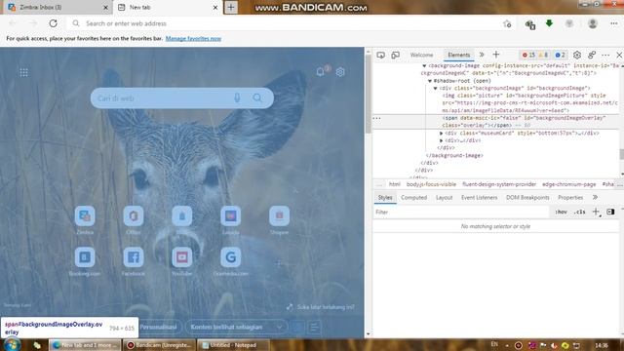The image size is (624, 351).
Task: Toggle :hov element state panel
Action: tap(562, 212)
